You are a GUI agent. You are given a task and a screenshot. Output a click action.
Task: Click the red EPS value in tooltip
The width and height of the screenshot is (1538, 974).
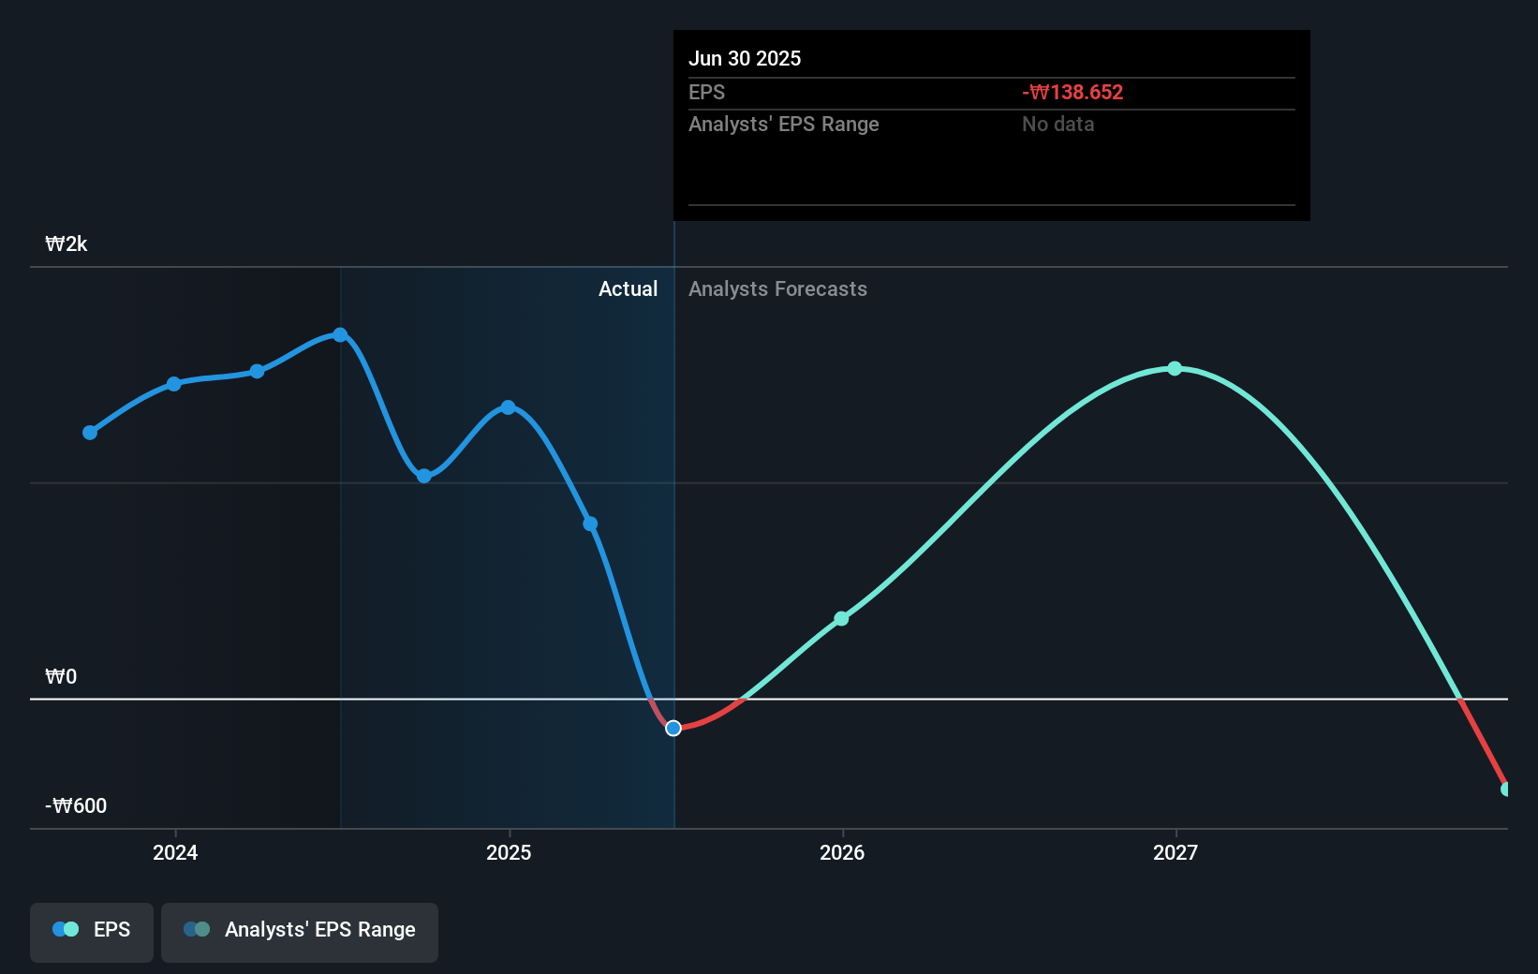point(1072,92)
